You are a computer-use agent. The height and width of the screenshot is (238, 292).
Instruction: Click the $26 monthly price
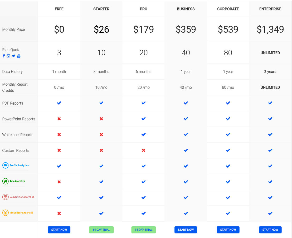coord(101,30)
